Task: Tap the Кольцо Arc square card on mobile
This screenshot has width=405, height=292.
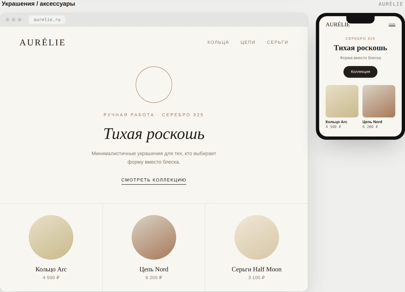Action: point(342,101)
